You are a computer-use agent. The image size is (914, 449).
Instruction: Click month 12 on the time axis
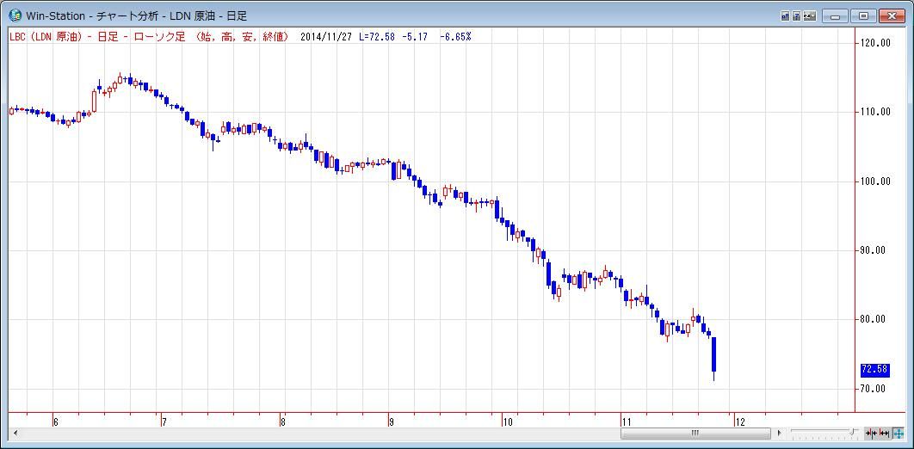(740, 421)
